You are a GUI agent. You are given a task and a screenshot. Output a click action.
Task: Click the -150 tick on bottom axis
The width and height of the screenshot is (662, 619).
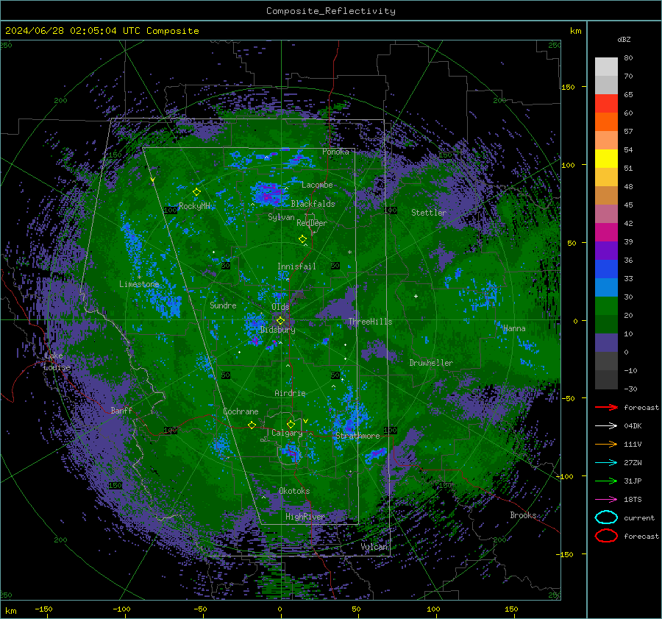[43, 609]
